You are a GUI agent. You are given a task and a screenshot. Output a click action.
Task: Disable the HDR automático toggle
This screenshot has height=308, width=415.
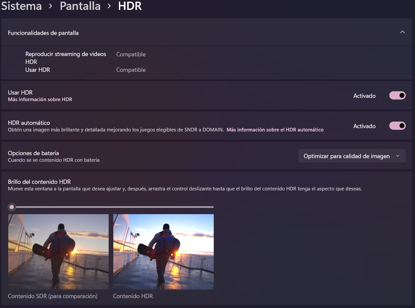(x=397, y=126)
